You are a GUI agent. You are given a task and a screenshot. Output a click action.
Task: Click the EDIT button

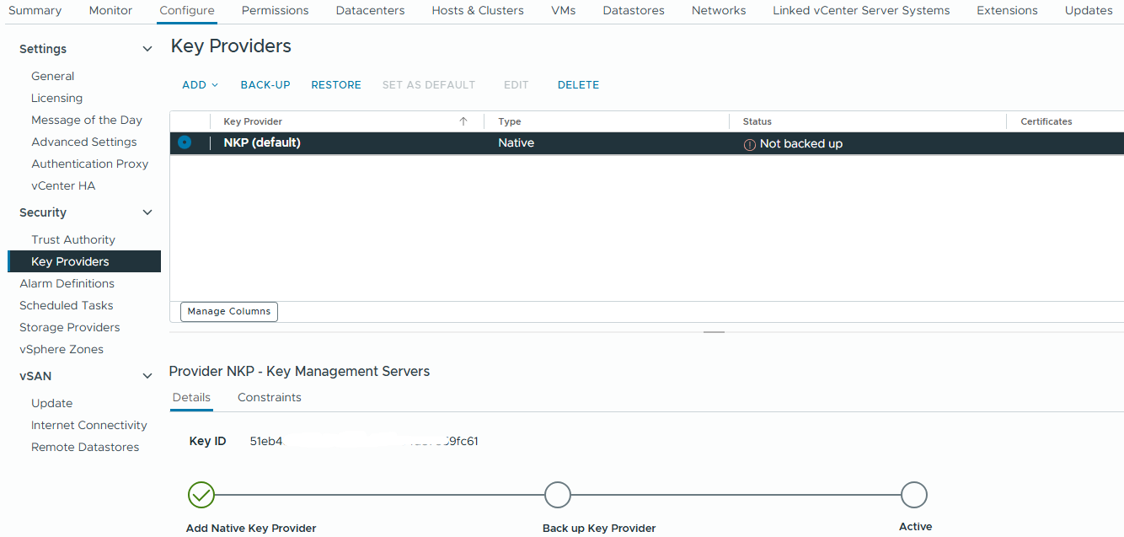pyautogui.click(x=517, y=85)
